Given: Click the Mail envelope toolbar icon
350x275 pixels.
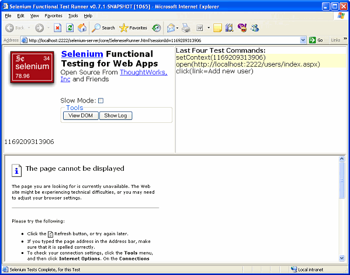Looking at the screenshot, I should (x=171, y=28).
